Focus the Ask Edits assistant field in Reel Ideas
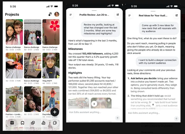The width and height of the screenshot is (185, 134). click(x=153, y=116)
